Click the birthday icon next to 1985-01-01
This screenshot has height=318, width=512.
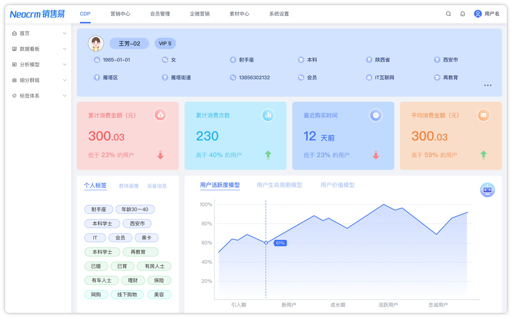(97, 60)
